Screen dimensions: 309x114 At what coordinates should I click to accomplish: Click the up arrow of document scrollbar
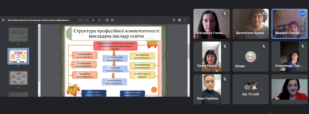(189, 25)
